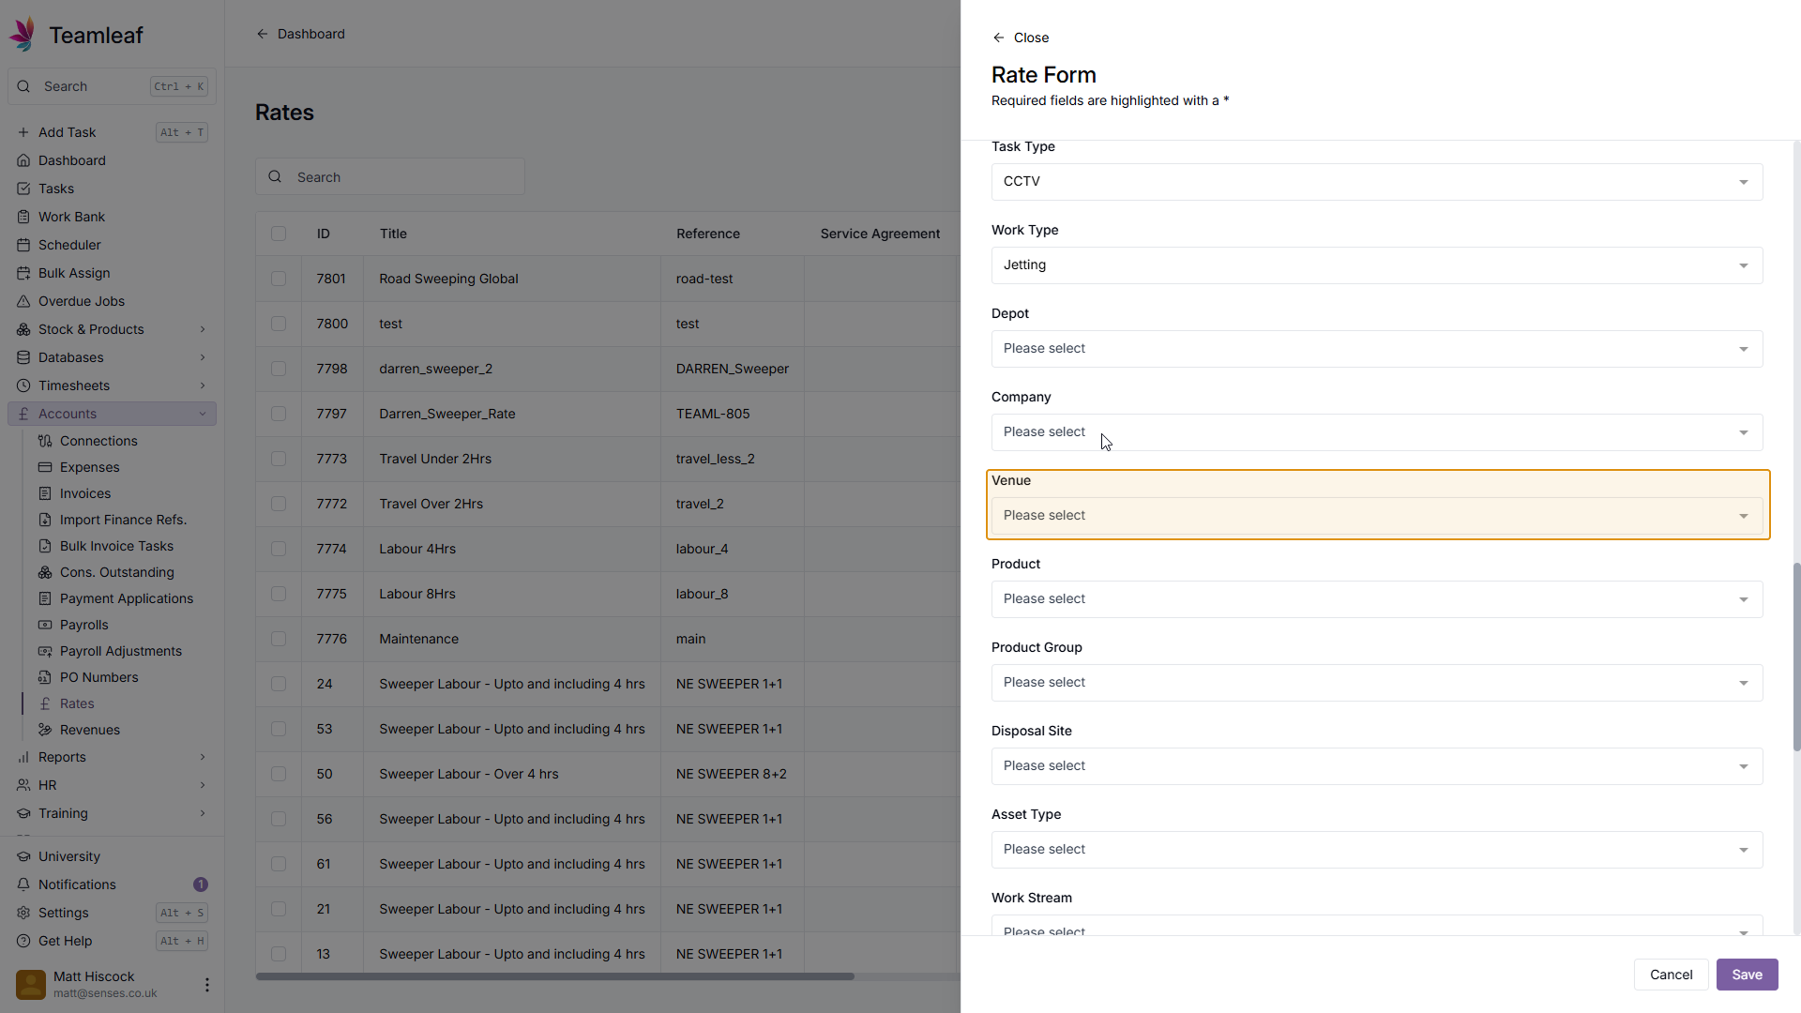
Task: Click the Teamleaf logo icon
Action: [23, 35]
